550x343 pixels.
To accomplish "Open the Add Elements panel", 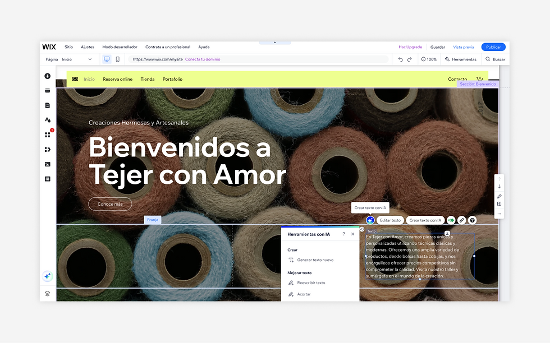I will click(x=48, y=76).
